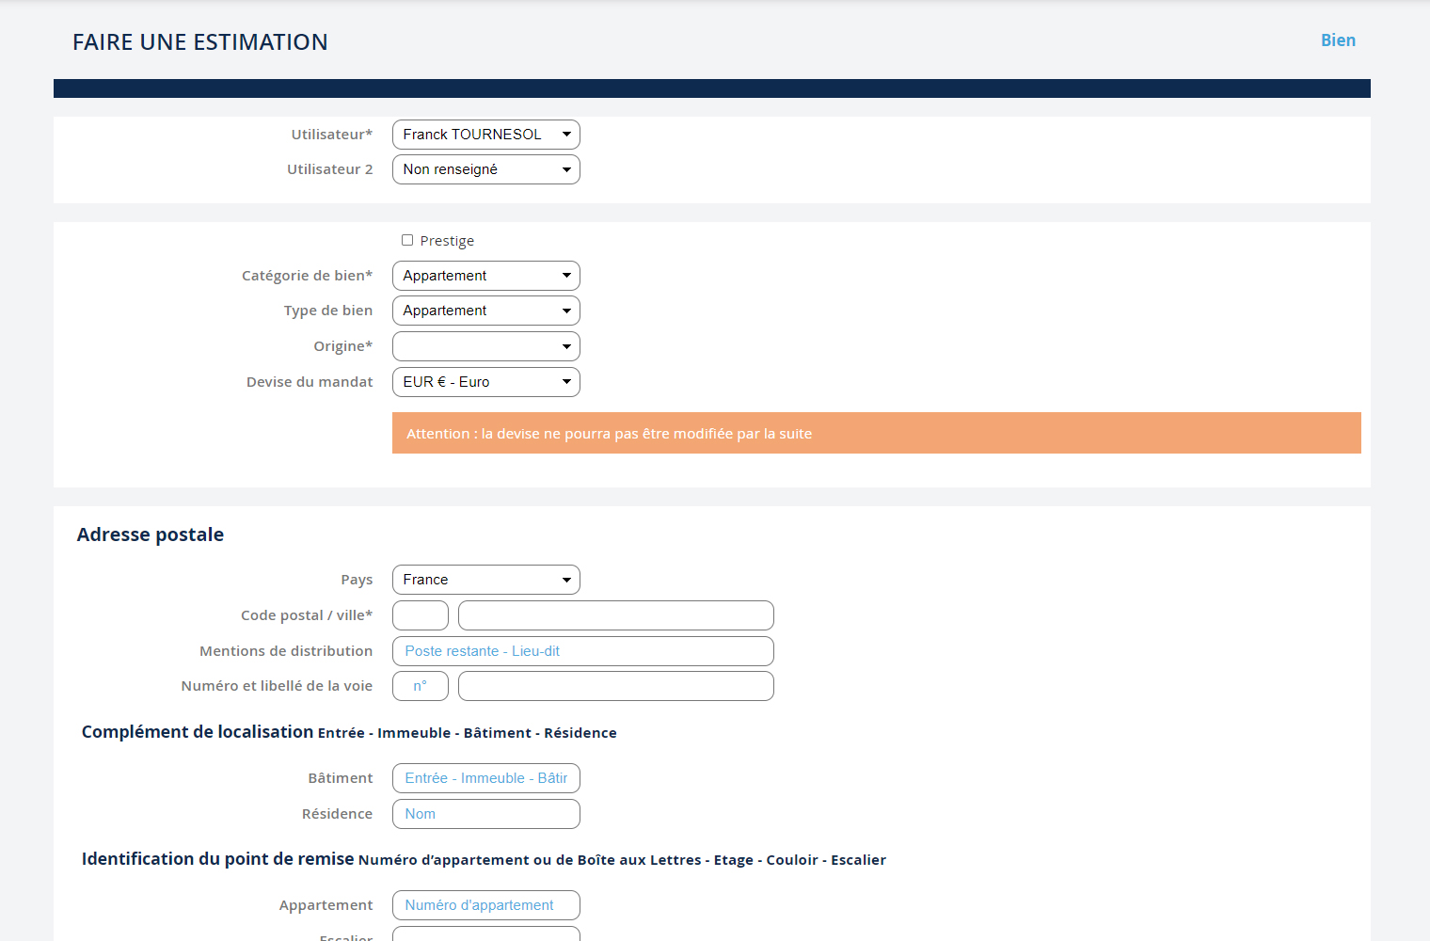
Task: Open the Utilisateur dropdown showing Franck TOURNESOL
Action: (x=485, y=135)
